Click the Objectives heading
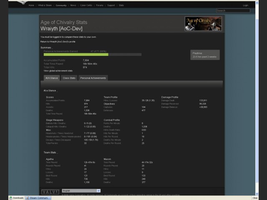The height and width of the screenshot is (200, 267). click(x=109, y=104)
